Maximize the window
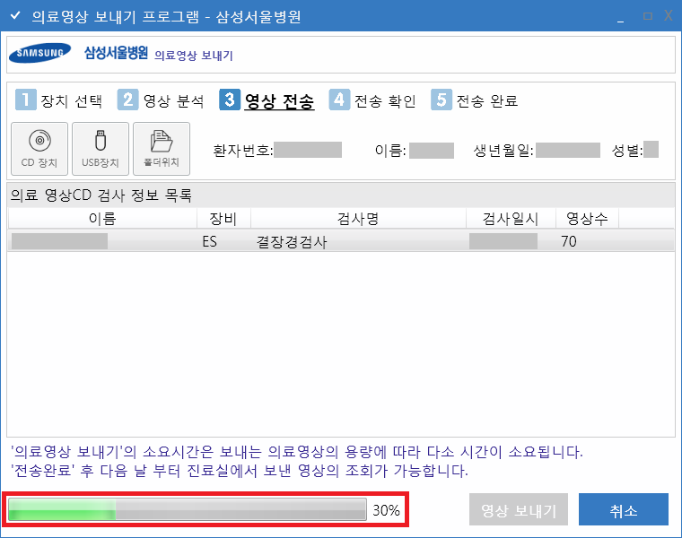The height and width of the screenshot is (538, 682). (648, 16)
